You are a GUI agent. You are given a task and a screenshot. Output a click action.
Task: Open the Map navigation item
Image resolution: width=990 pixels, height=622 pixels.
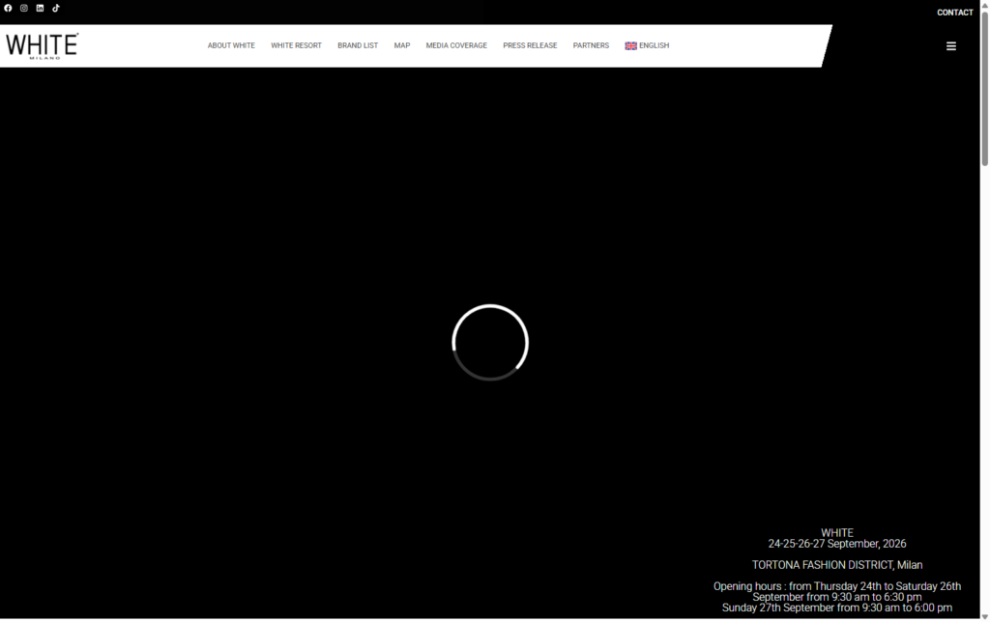402,45
